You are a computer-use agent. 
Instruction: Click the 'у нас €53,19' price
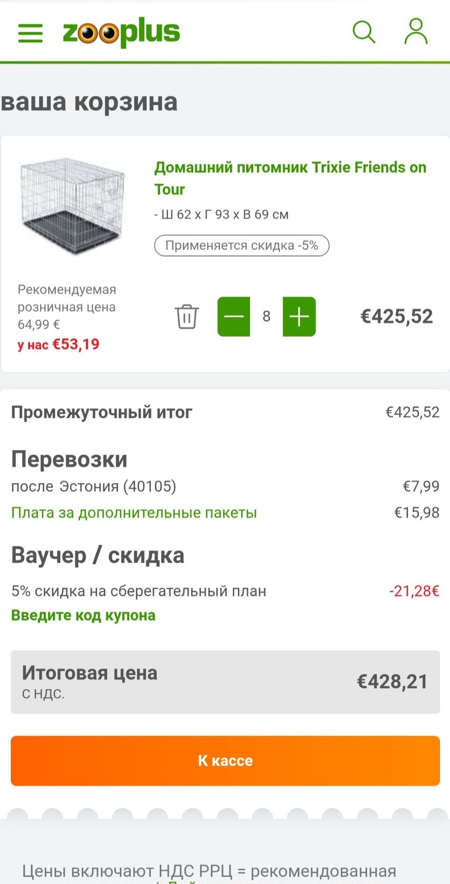59,344
